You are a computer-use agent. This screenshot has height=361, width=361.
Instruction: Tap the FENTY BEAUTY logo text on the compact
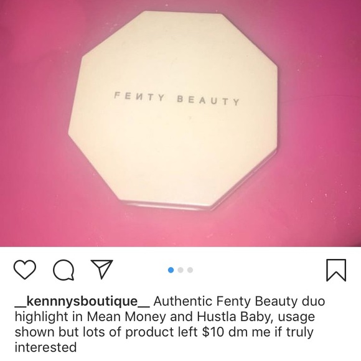(177, 98)
